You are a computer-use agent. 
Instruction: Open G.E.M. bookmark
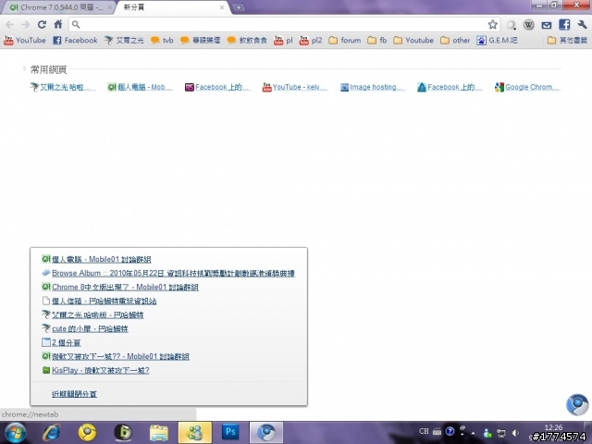(x=497, y=40)
